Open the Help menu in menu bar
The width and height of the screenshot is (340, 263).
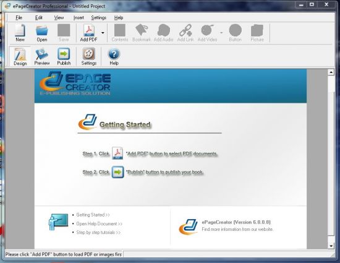point(119,17)
